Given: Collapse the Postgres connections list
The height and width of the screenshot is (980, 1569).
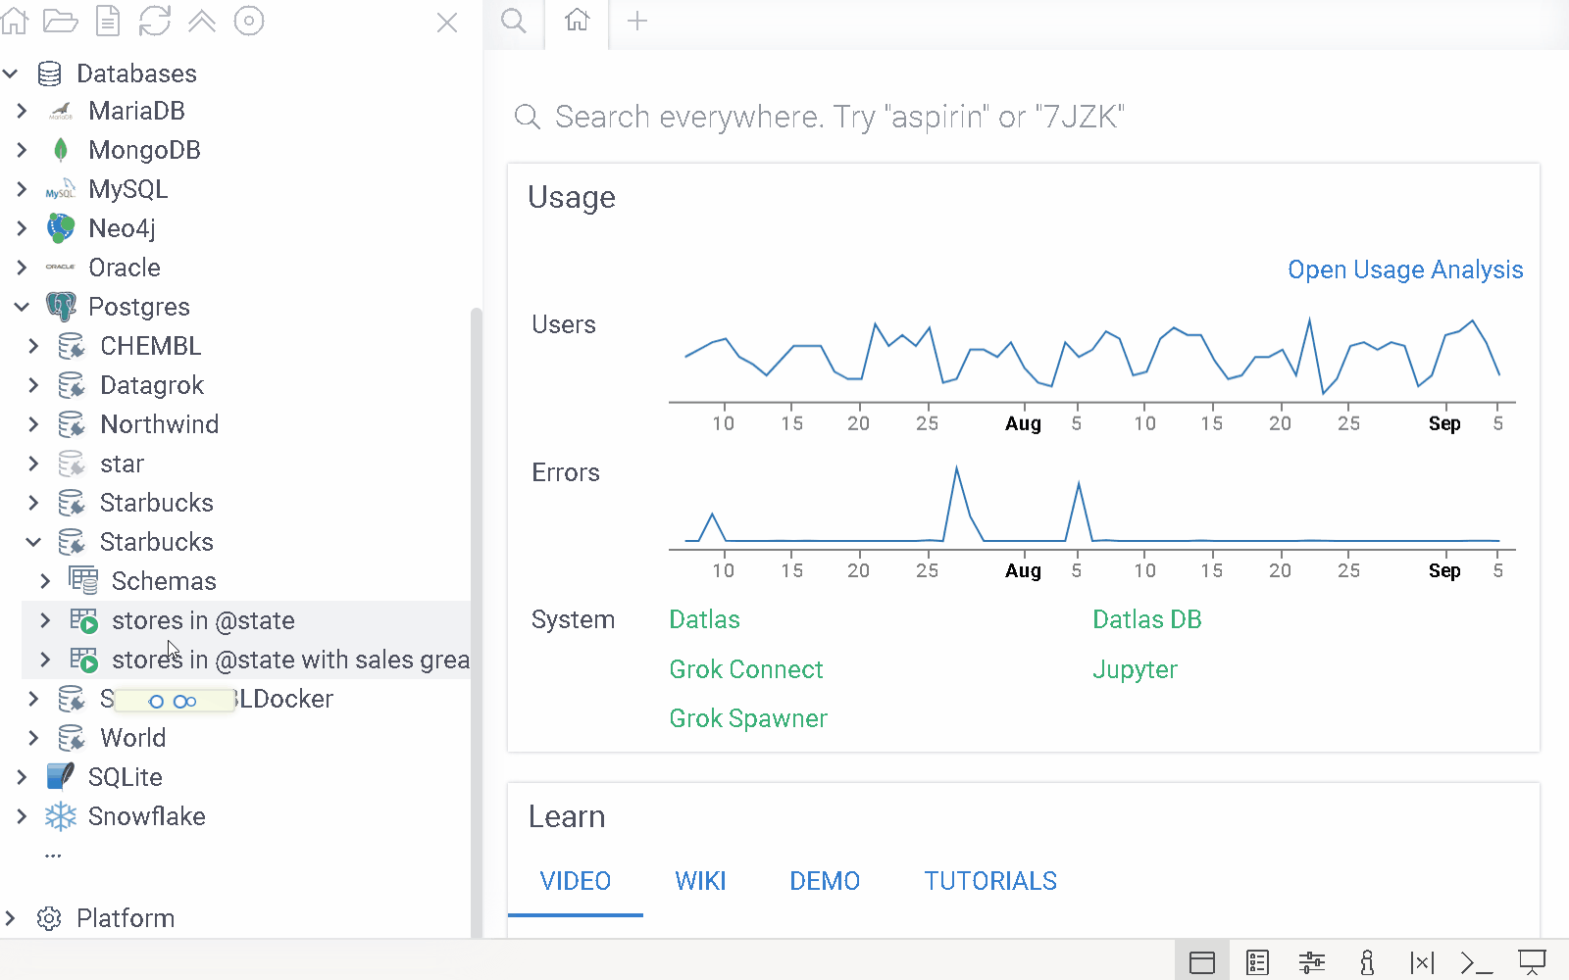Looking at the screenshot, I should click(x=22, y=307).
